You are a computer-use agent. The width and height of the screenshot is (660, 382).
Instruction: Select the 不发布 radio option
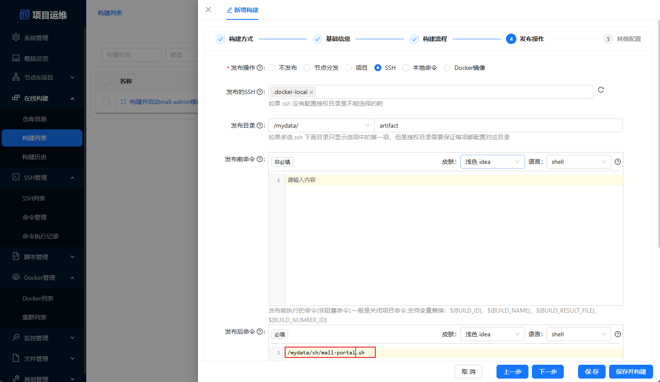pos(272,68)
